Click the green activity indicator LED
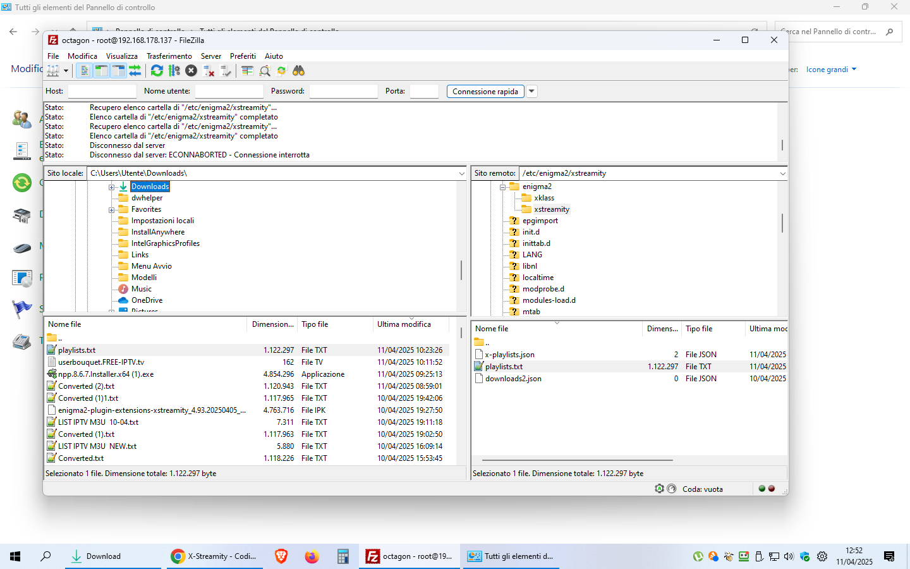 (761, 489)
